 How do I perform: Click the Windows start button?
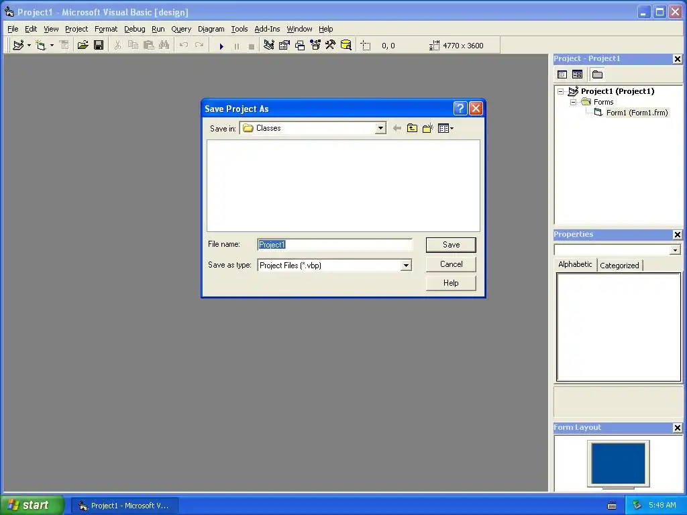tap(32, 505)
